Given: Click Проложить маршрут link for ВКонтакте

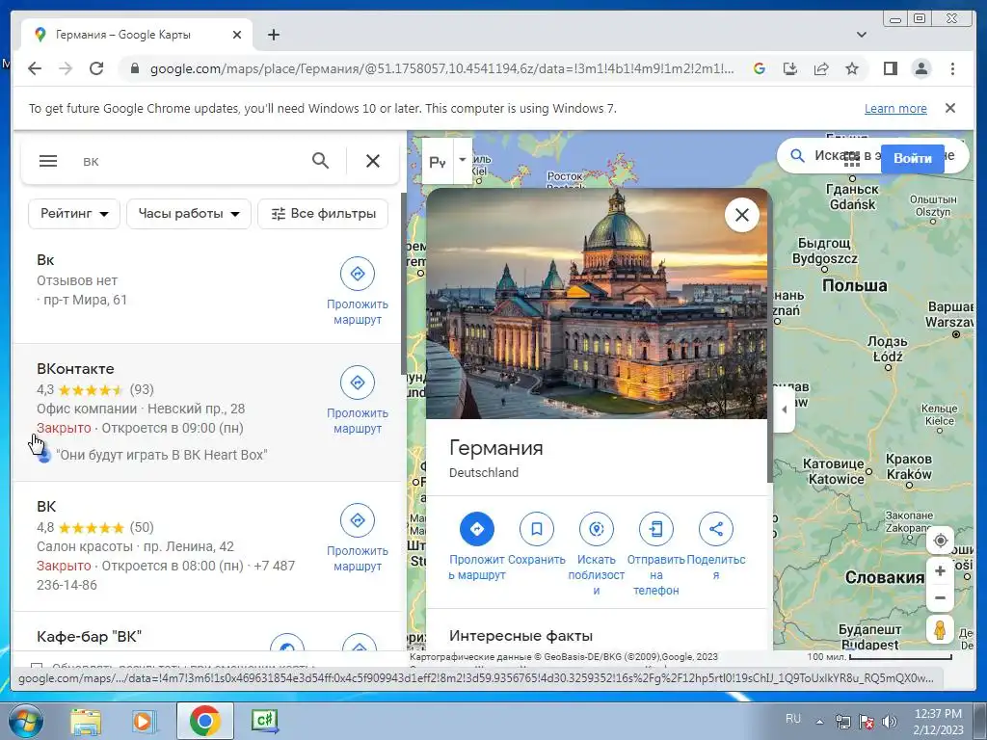Looking at the screenshot, I should tap(358, 421).
